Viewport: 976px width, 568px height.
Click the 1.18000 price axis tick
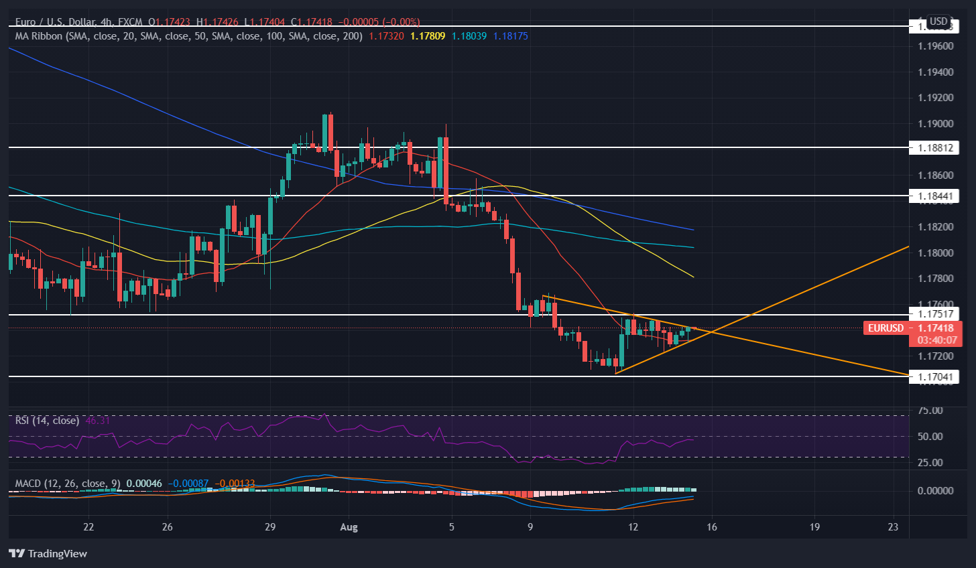pos(936,253)
